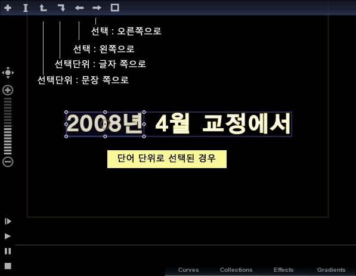Image resolution: width=356 pixels, height=276 pixels.
Task: Click the step-forward playback button
Action: [x=8, y=221]
